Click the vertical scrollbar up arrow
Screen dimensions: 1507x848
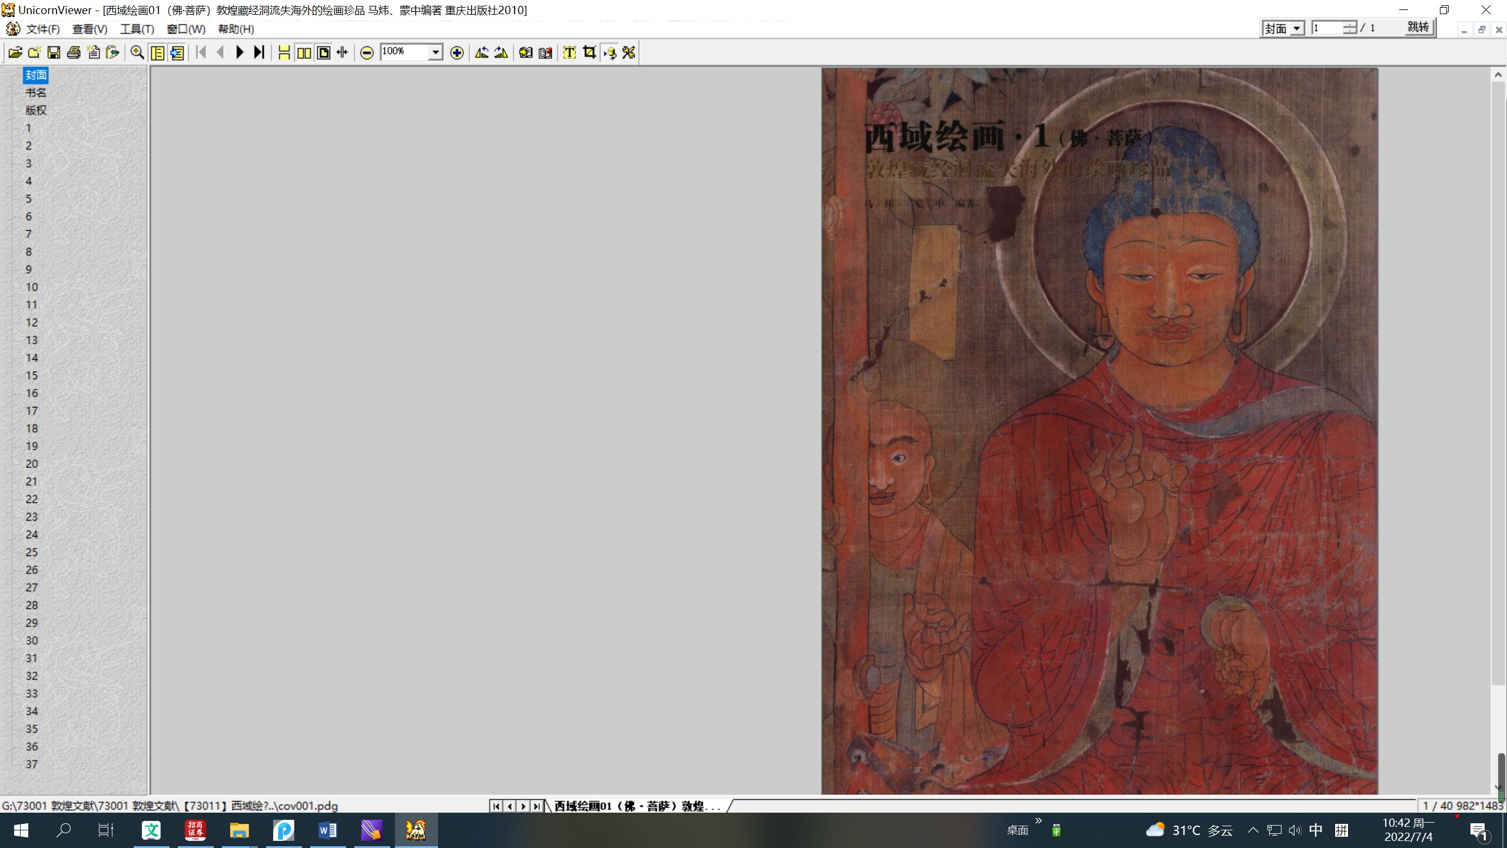point(1498,75)
